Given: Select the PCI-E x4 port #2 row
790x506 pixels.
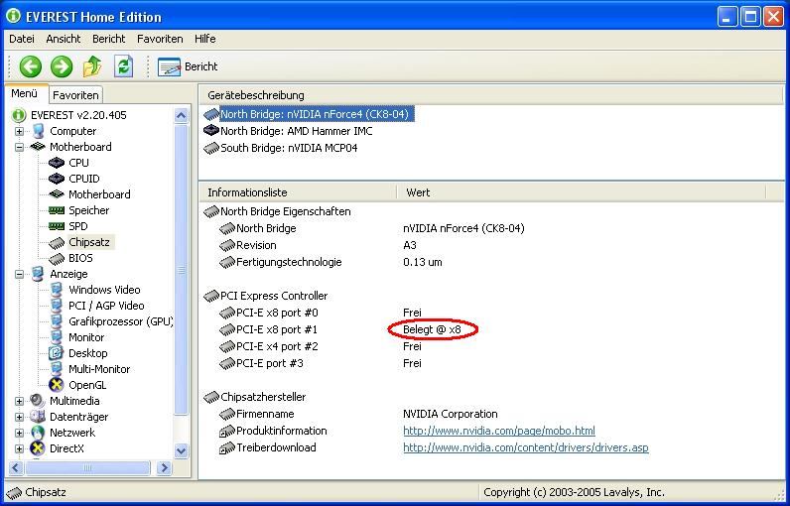Looking at the screenshot, I should point(491,346).
